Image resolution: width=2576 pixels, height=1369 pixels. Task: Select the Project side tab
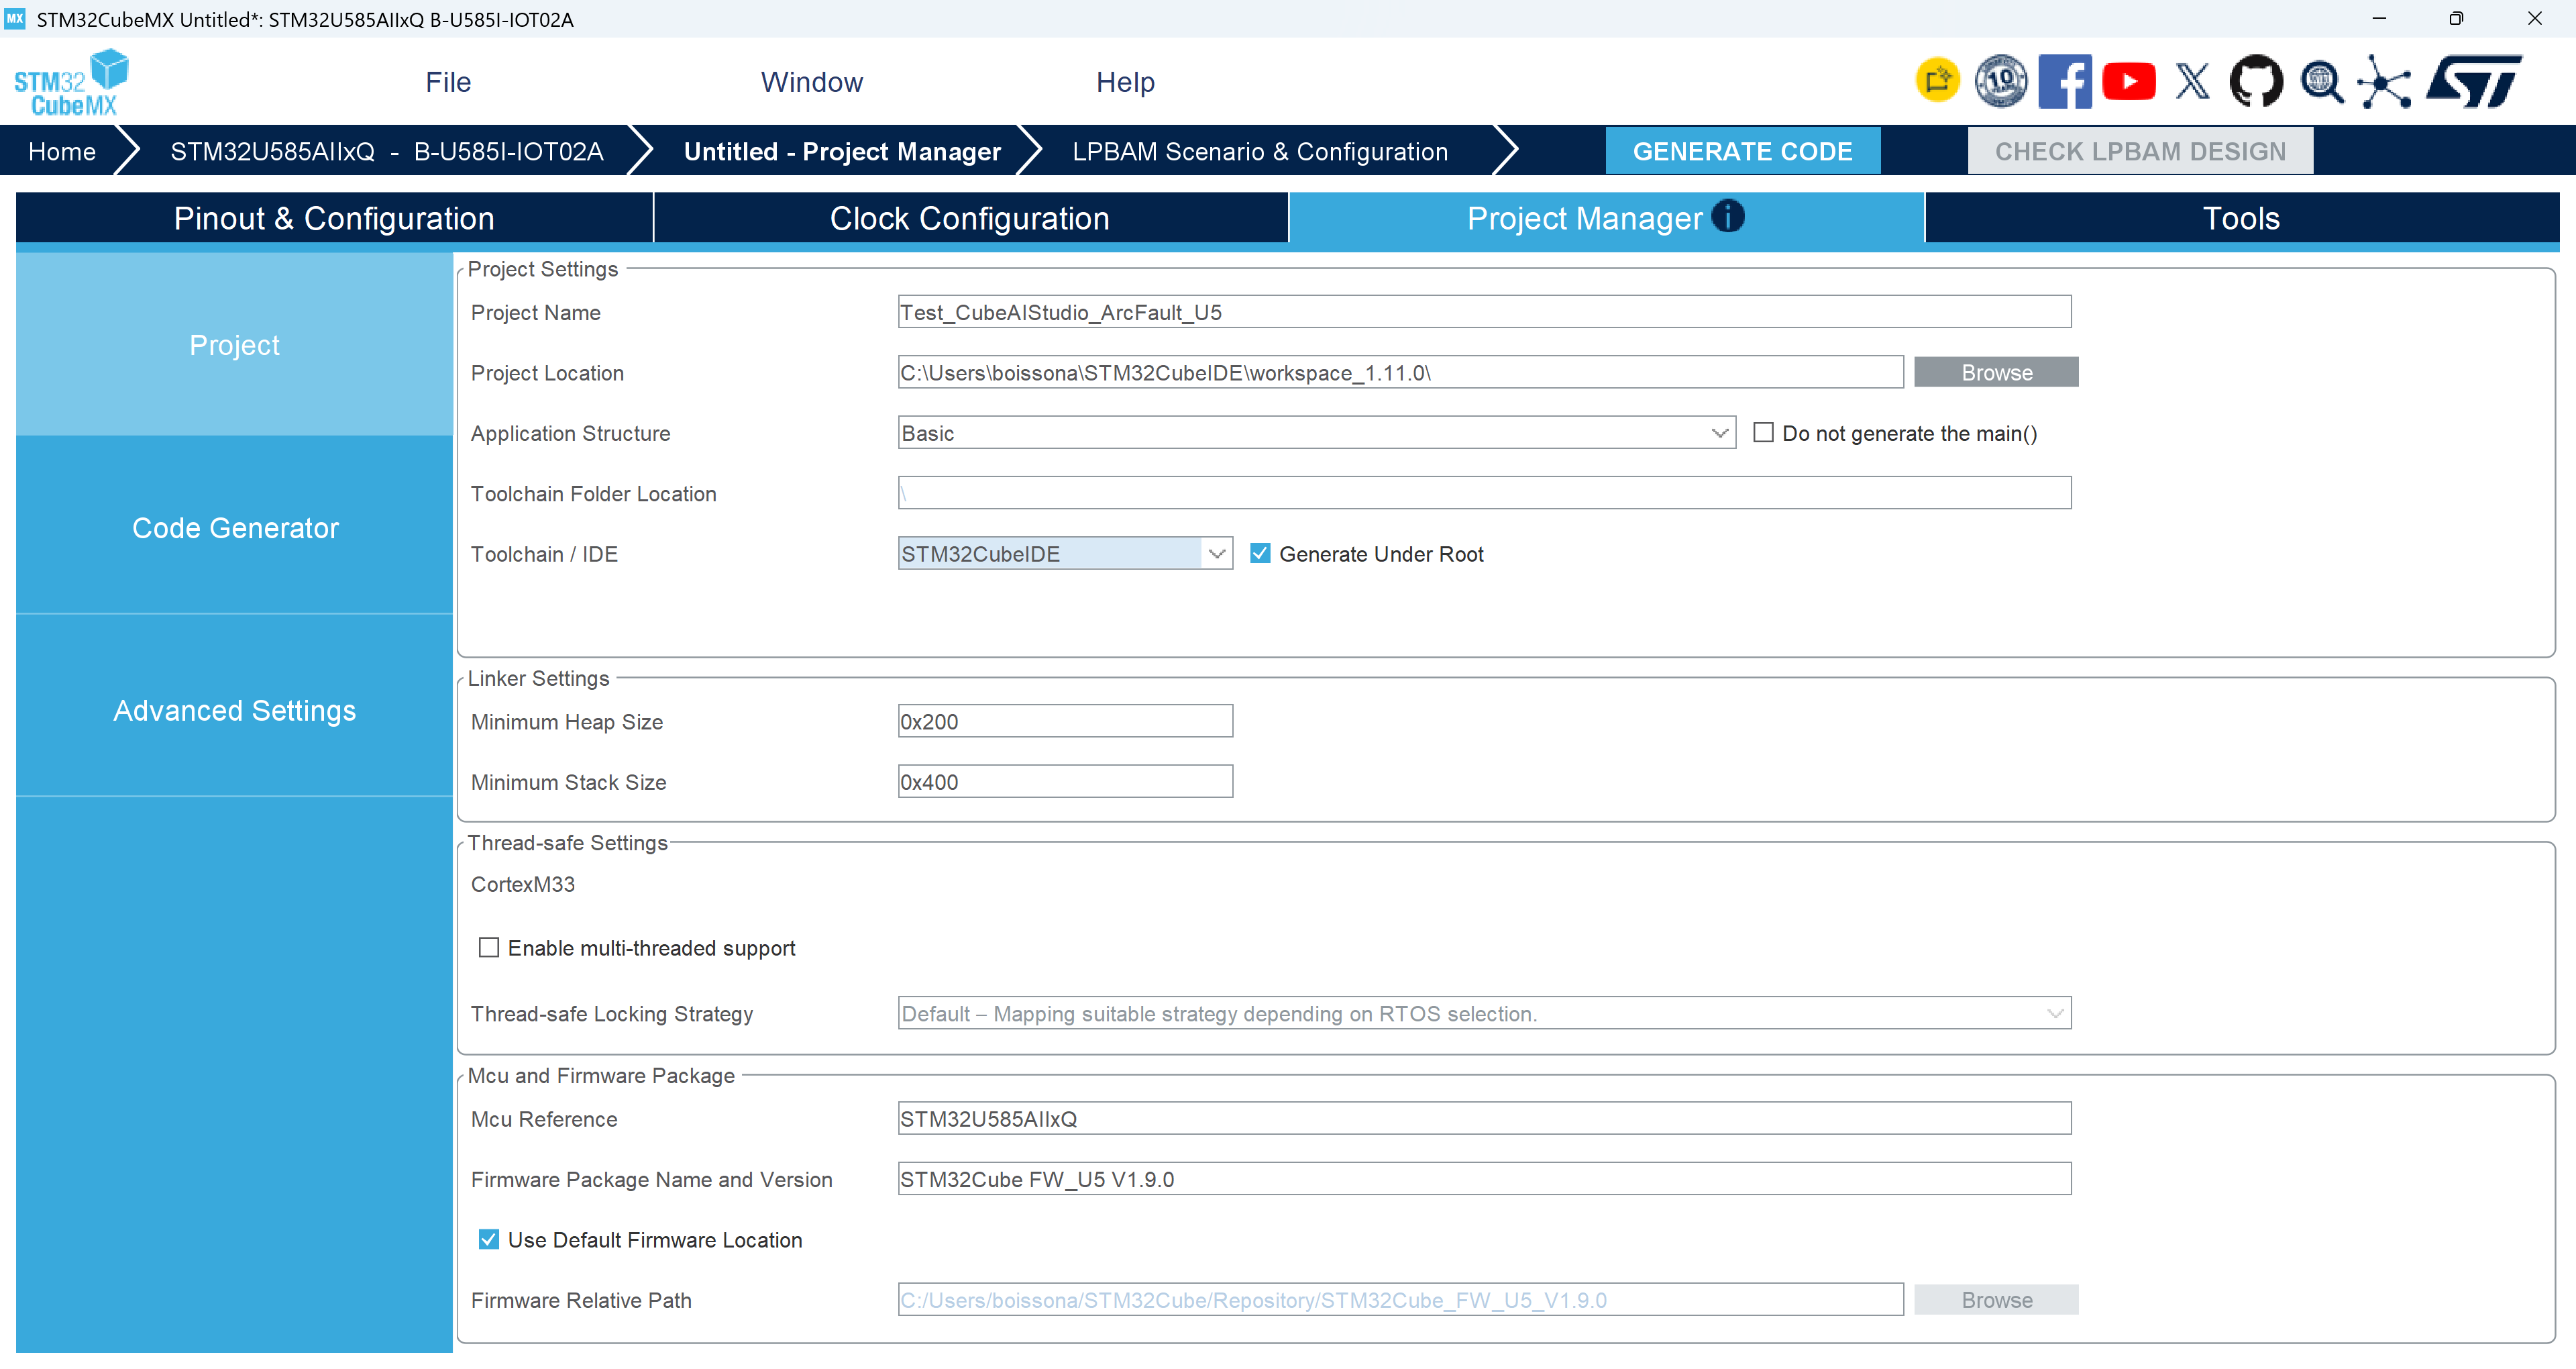234,344
